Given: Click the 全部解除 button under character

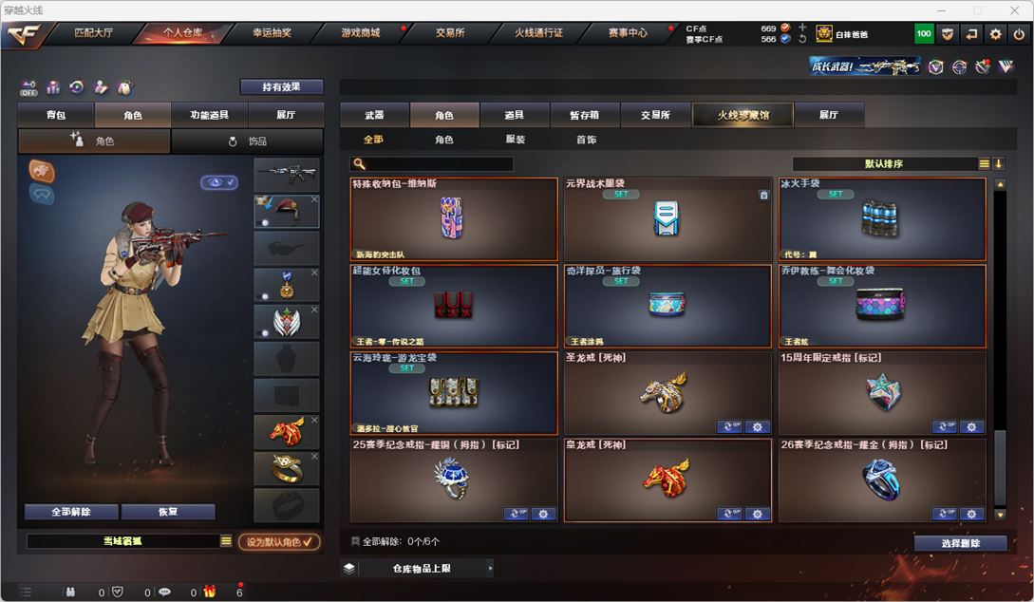Looking at the screenshot, I should click(71, 512).
